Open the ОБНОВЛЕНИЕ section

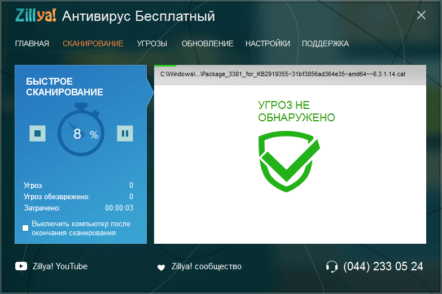click(x=207, y=43)
